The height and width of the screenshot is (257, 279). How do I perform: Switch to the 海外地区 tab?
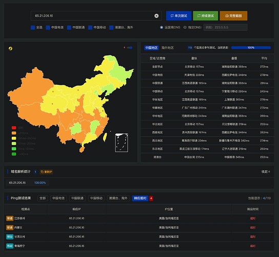tap(167, 48)
